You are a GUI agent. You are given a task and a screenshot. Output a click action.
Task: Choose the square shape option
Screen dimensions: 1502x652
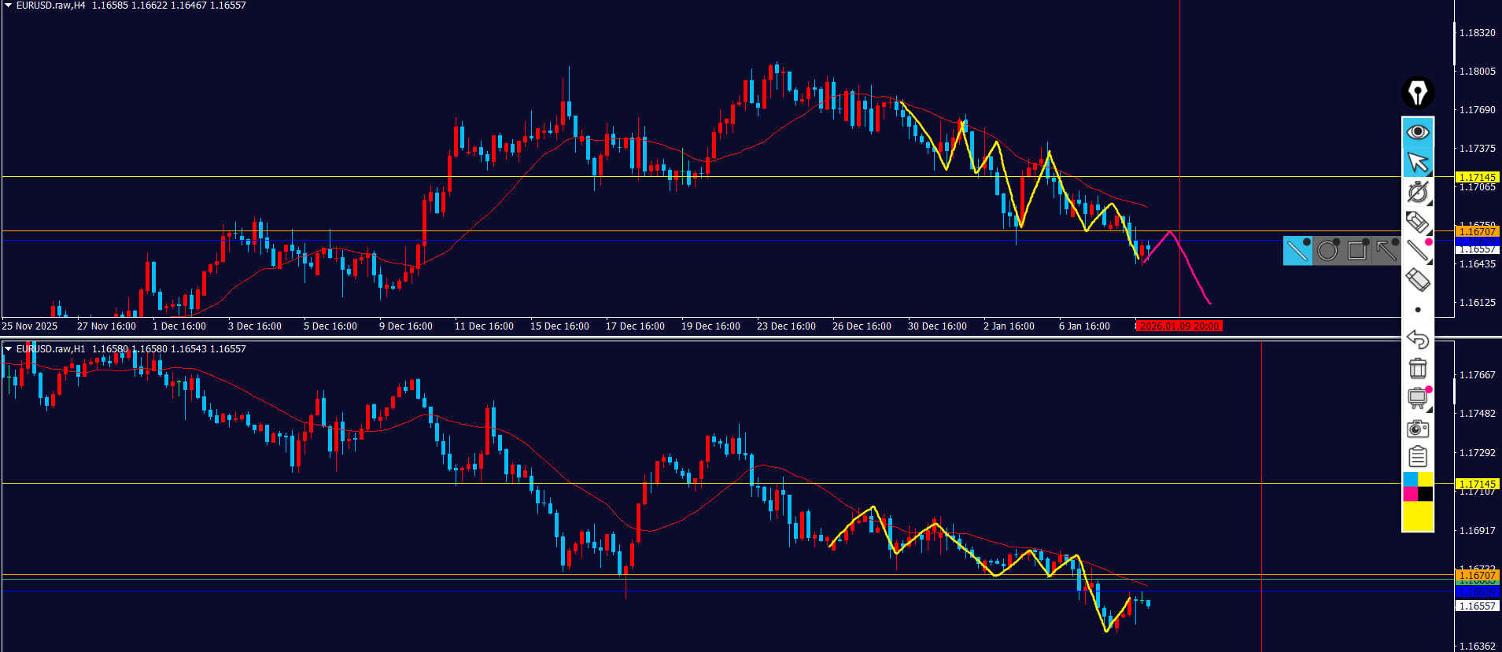(1356, 251)
